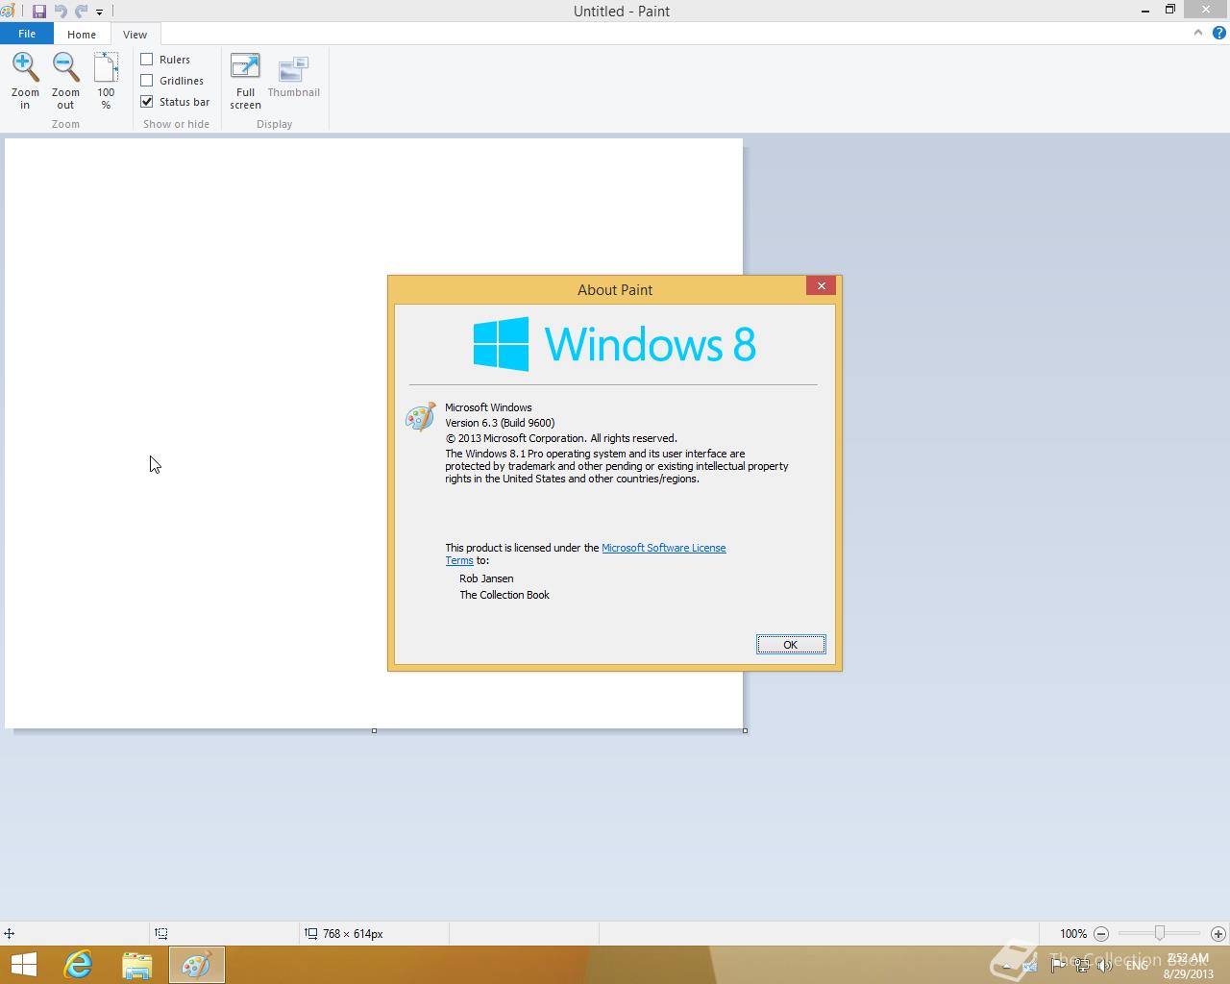Click the palette icon in About Paint
This screenshot has width=1230, height=984.
click(421, 417)
